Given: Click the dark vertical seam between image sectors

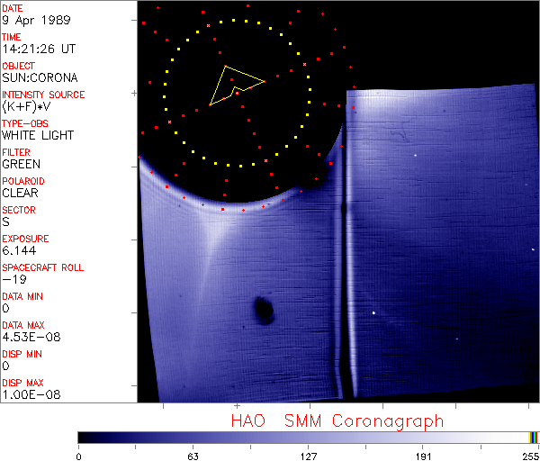Looking at the screenshot, I should [x=343, y=270].
